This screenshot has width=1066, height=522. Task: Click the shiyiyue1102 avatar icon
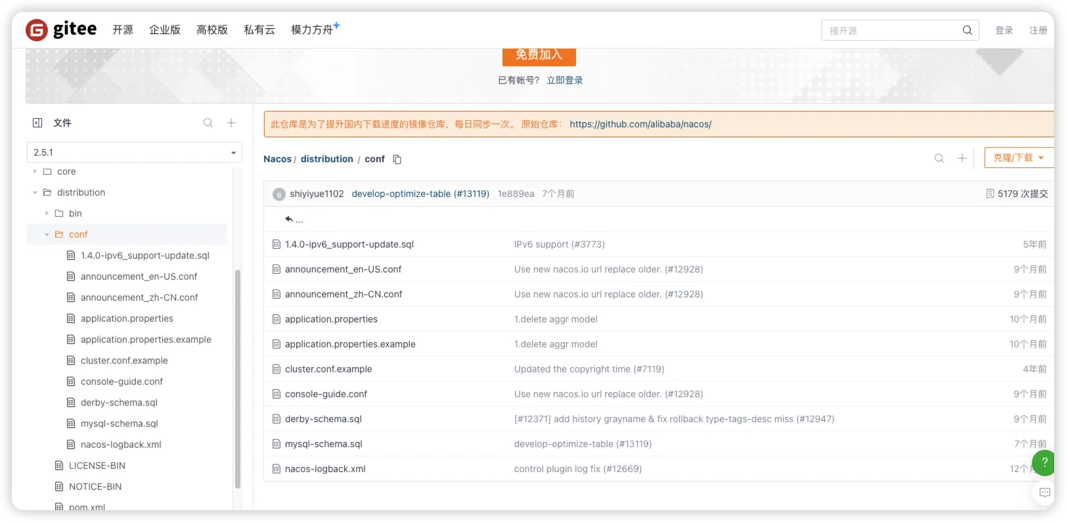coord(279,194)
